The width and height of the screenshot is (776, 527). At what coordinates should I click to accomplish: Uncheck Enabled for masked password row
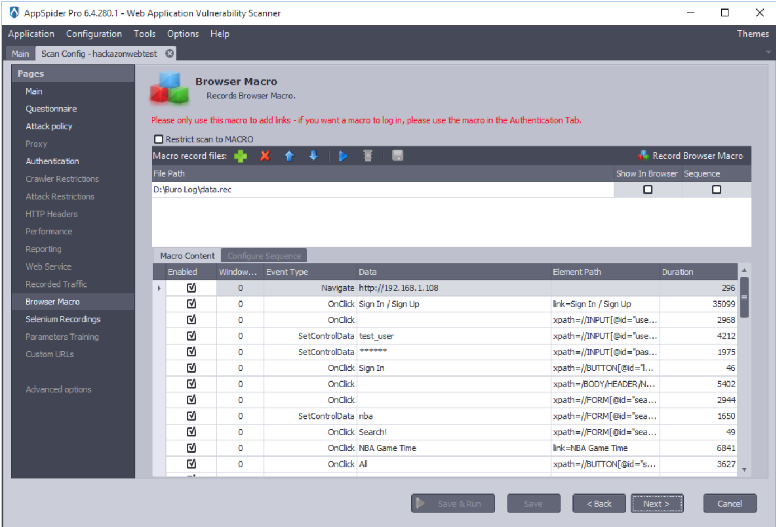click(x=191, y=352)
